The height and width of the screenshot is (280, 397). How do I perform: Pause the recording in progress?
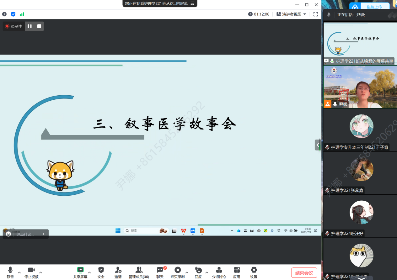click(x=30, y=26)
